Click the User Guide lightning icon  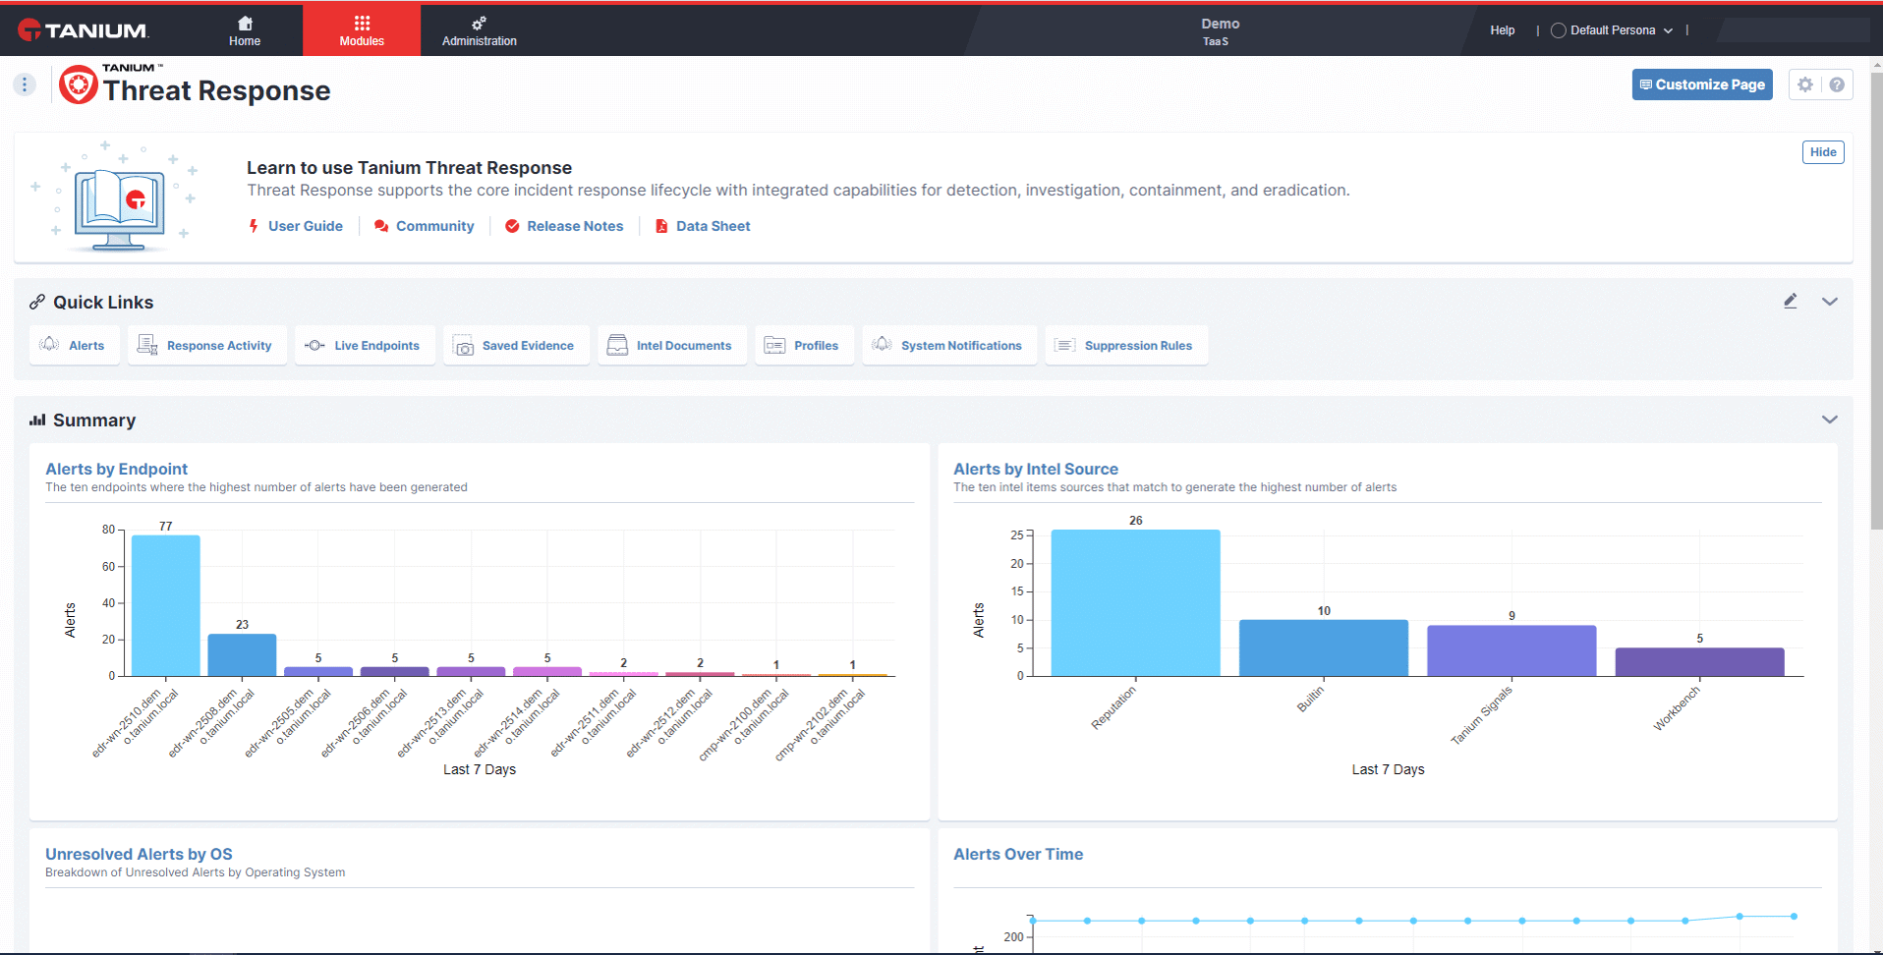(254, 226)
